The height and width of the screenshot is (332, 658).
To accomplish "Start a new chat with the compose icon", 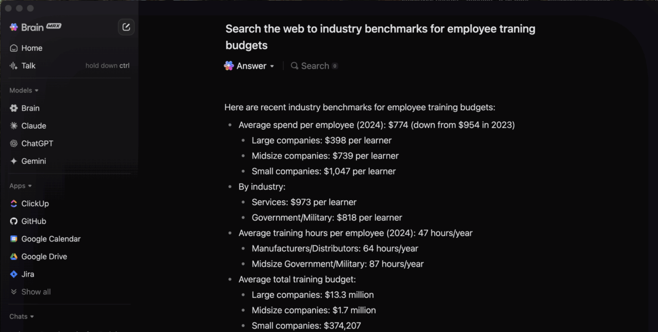I will pyautogui.click(x=126, y=27).
